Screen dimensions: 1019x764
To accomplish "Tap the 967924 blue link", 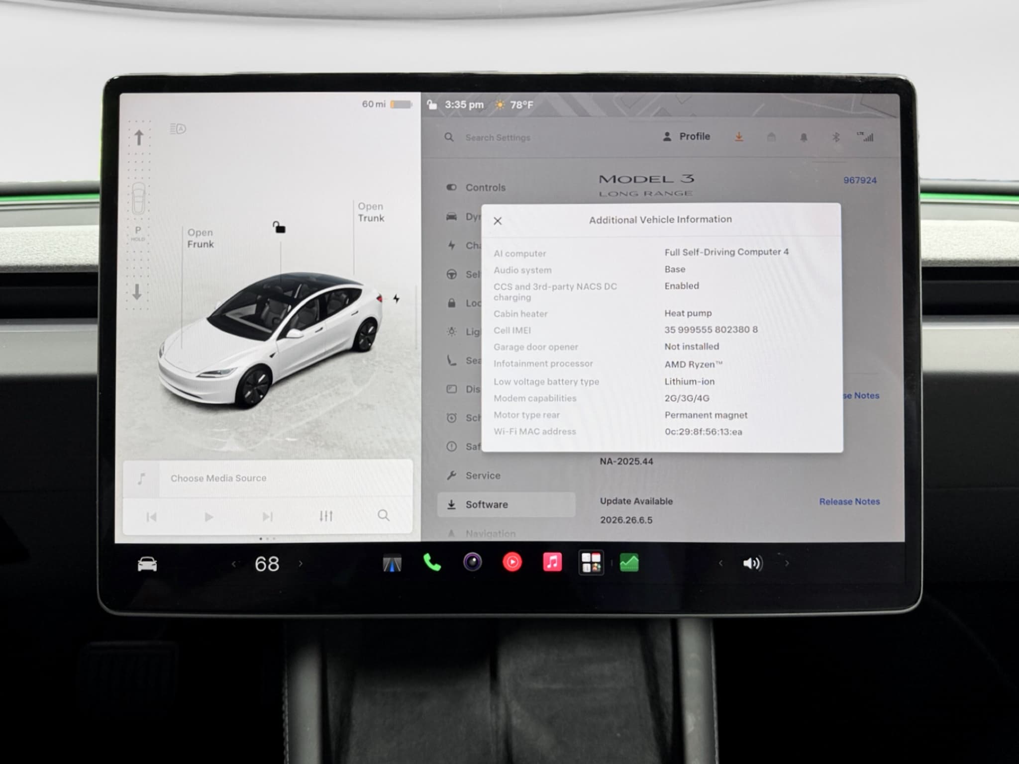I will coord(860,180).
